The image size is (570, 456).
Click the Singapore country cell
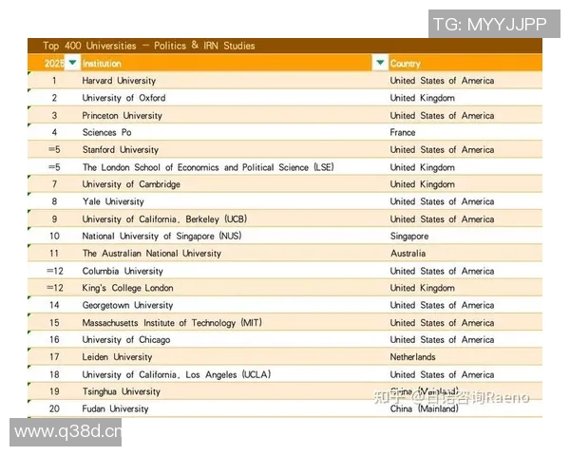409,236
